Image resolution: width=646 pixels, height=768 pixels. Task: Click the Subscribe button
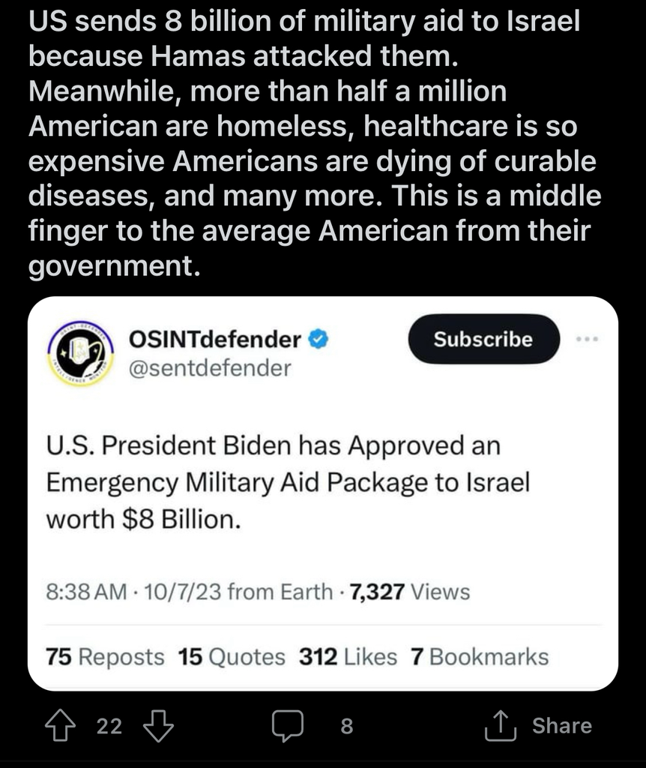(483, 339)
